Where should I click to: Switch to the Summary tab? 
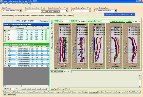70,16
